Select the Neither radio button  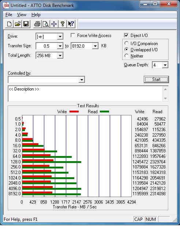point(126,56)
